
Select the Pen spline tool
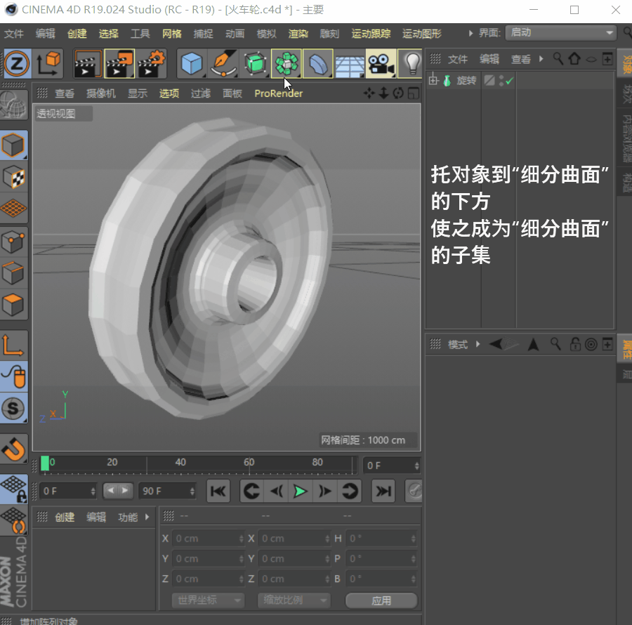click(223, 64)
